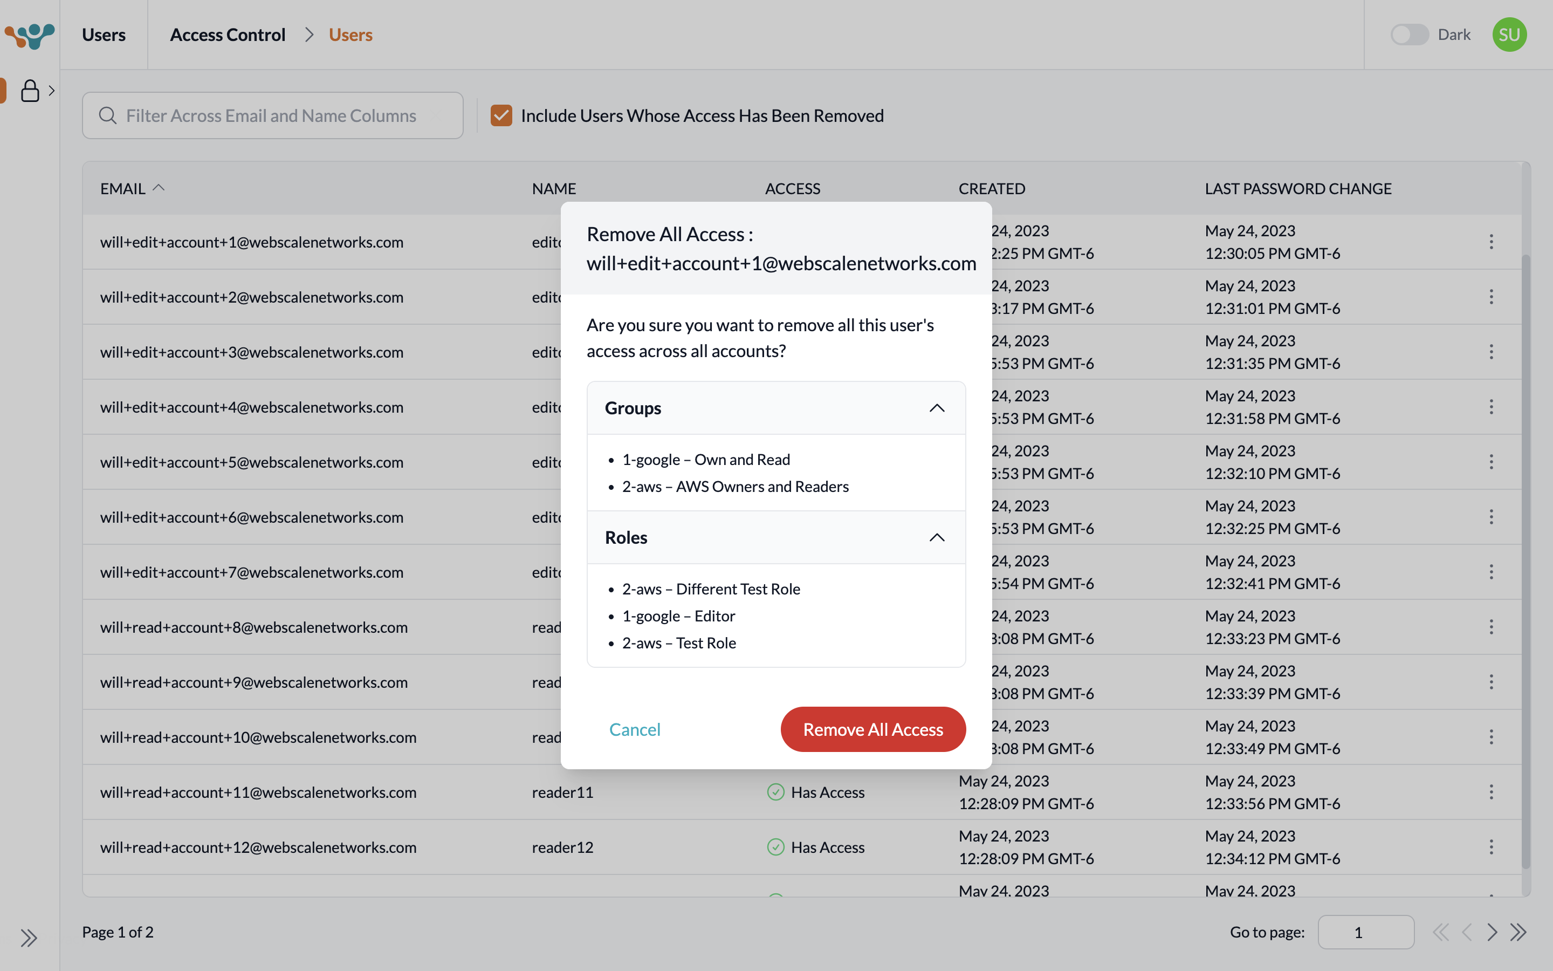Open Access Control breadcrumb
Image resolution: width=1553 pixels, height=971 pixels.
227,35
